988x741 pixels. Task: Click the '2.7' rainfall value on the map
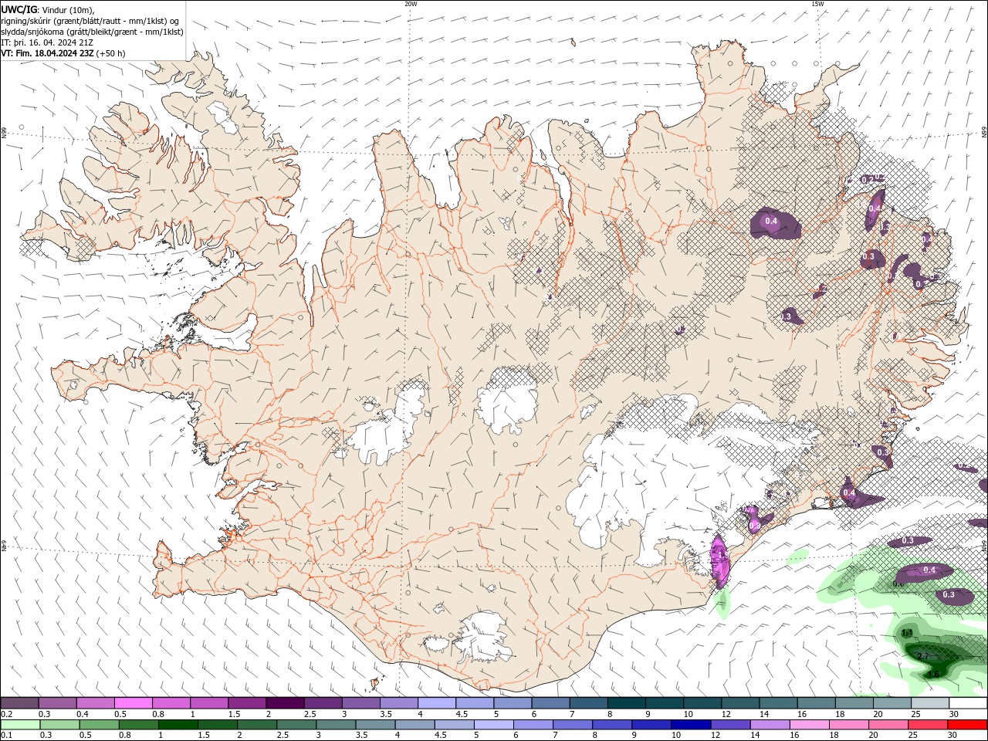tap(923, 655)
